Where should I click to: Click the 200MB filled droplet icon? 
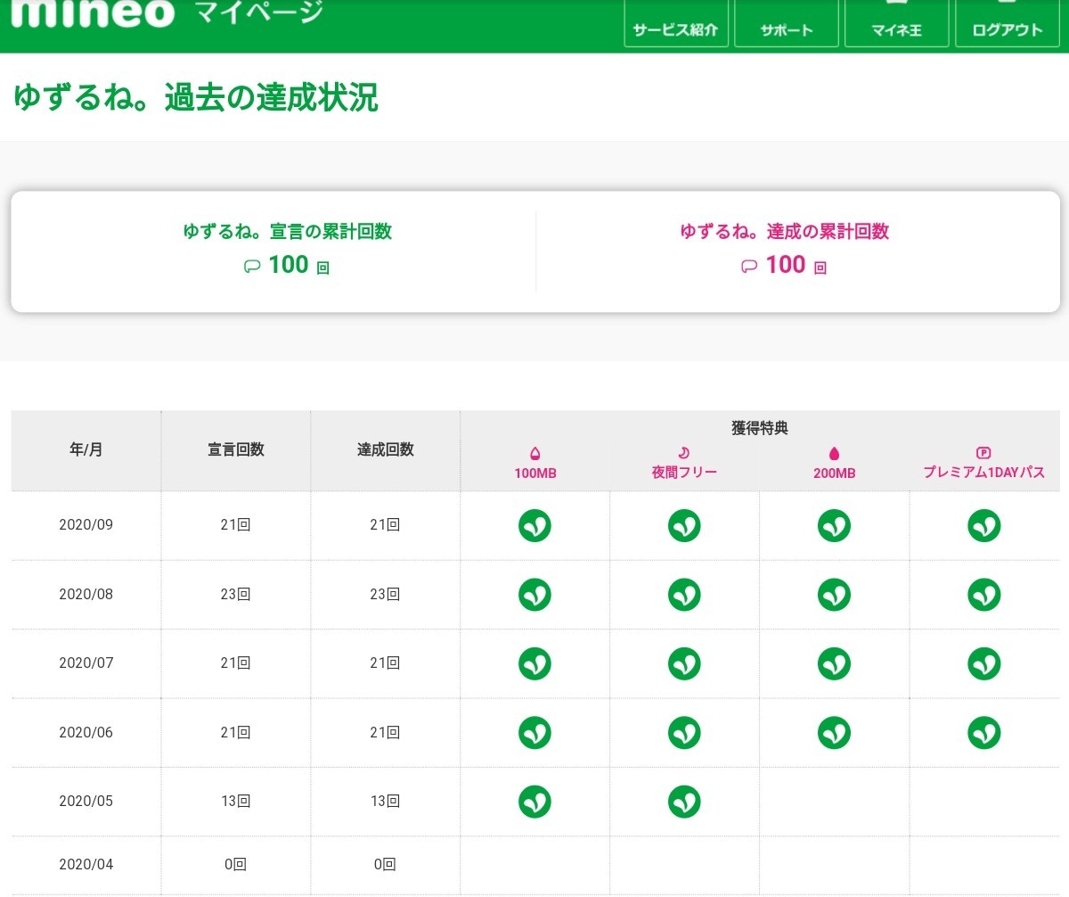coord(834,453)
